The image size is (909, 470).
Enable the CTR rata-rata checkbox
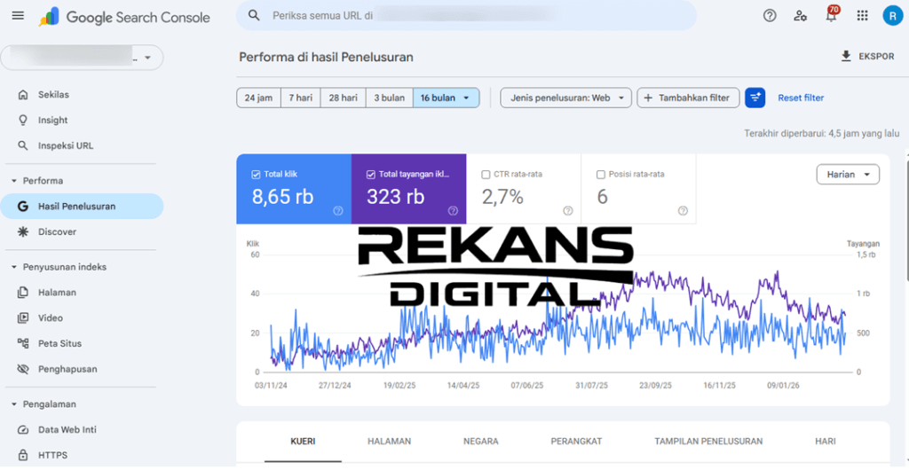pyautogui.click(x=486, y=174)
